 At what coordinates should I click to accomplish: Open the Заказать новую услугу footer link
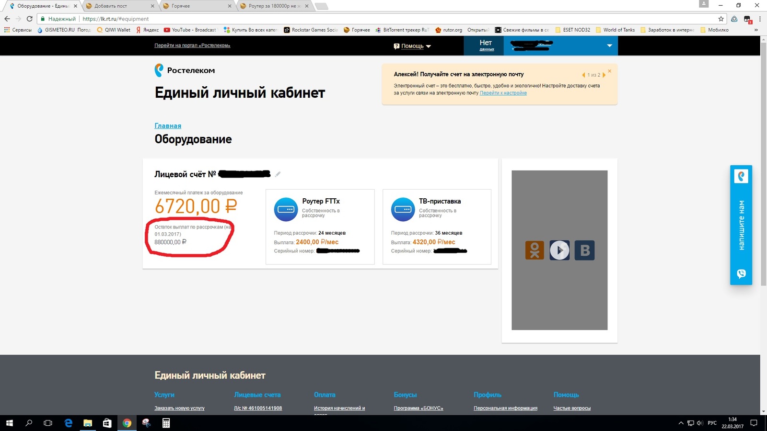click(179, 408)
